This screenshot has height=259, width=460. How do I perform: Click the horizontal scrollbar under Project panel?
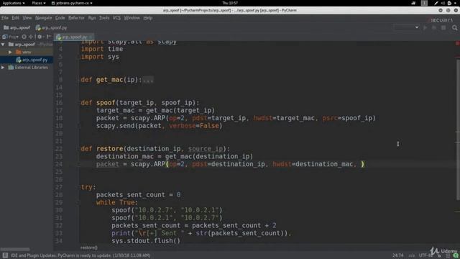[15, 249]
